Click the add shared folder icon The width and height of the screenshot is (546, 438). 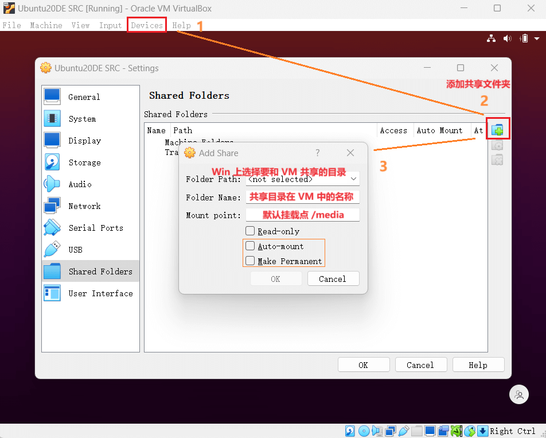pyautogui.click(x=497, y=130)
